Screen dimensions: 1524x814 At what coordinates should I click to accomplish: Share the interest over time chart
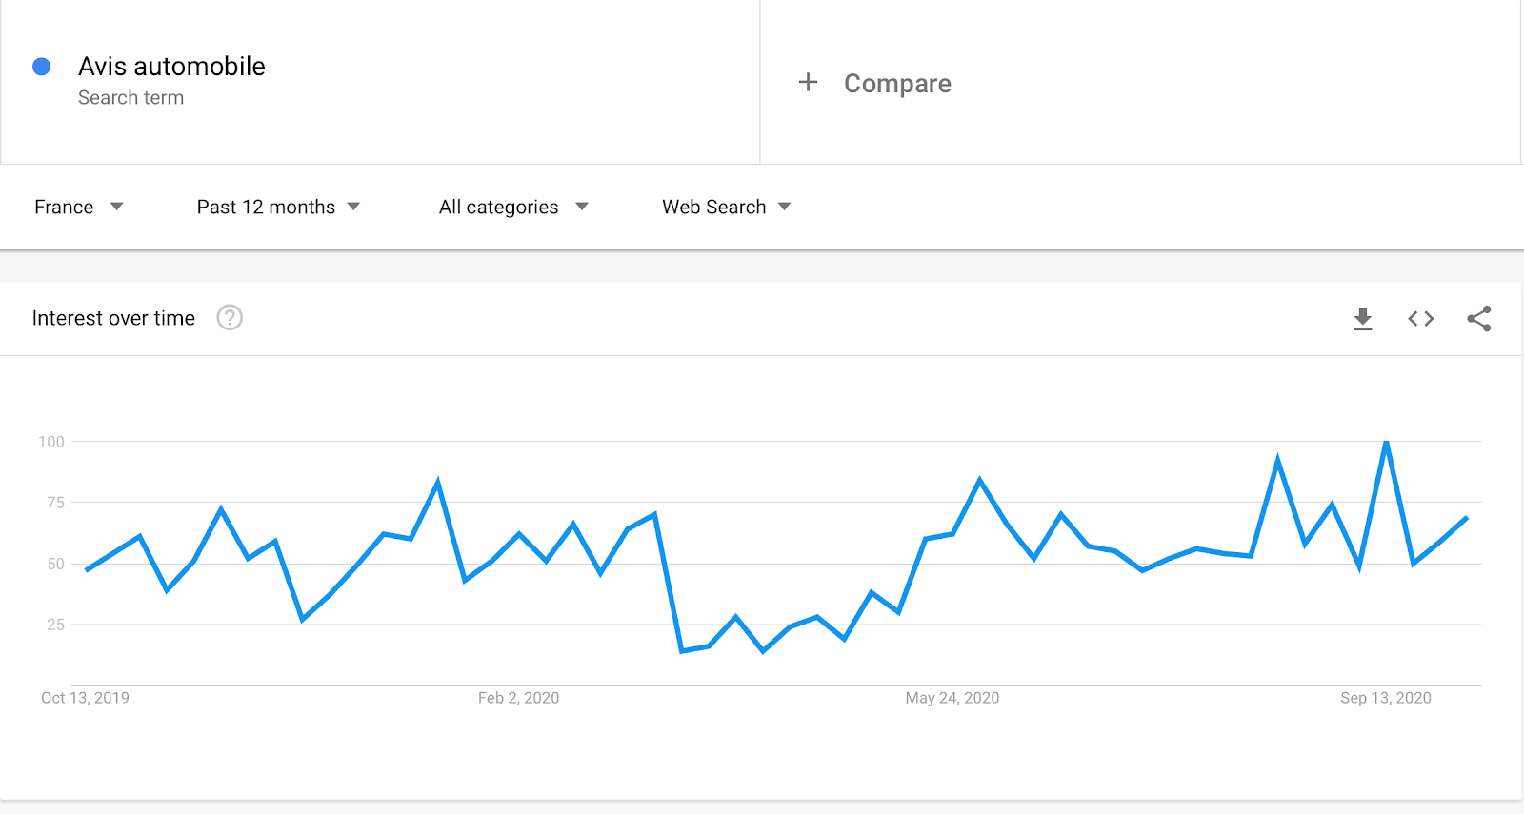(1479, 319)
